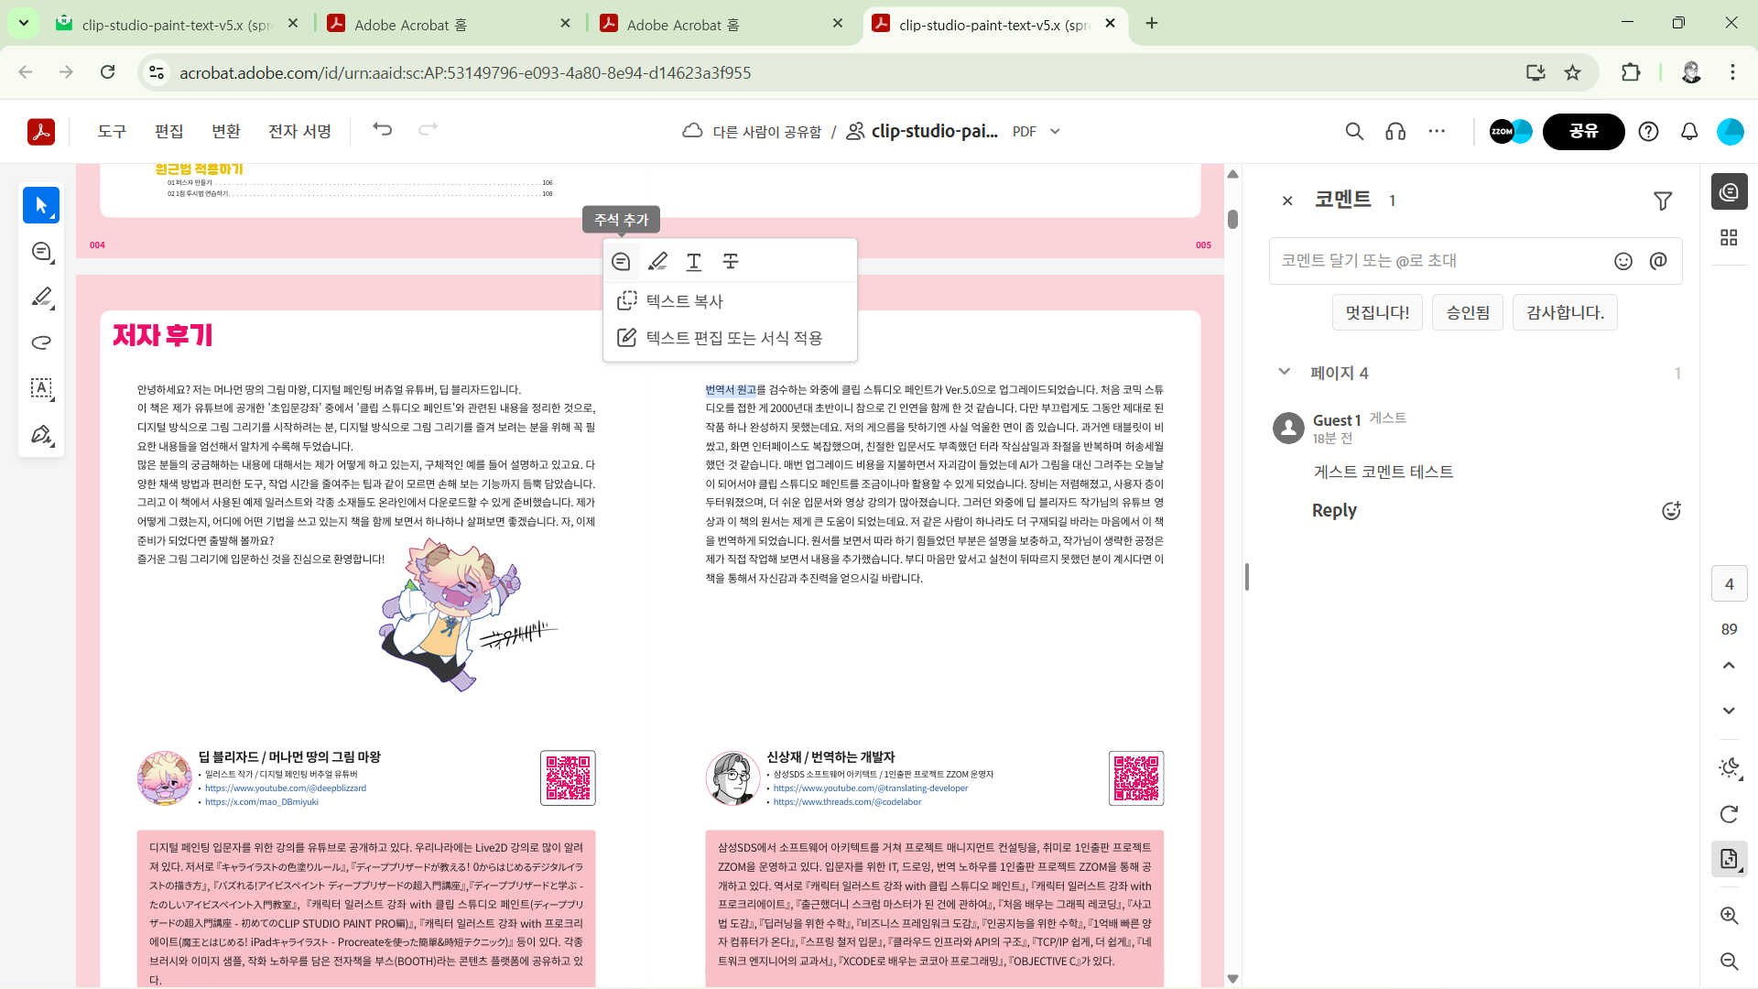Click the 공유 share button
The image size is (1758, 989).
pyautogui.click(x=1583, y=132)
